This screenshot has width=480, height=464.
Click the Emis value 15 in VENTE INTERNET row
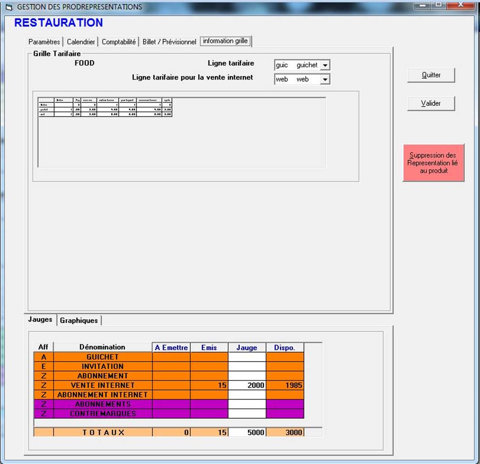click(209, 386)
